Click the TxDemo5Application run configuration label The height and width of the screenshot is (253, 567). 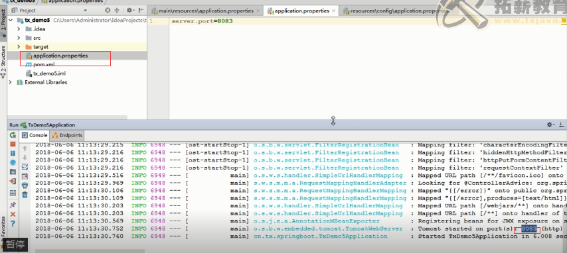51,125
